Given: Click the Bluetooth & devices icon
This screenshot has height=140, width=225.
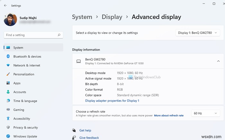Looking at the screenshot, I should (x=8, y=57).
